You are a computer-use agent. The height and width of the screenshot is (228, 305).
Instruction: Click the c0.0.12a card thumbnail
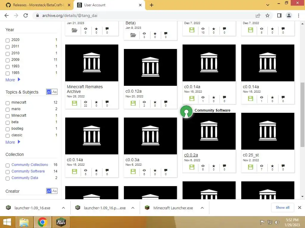click(x=150, y=67)
